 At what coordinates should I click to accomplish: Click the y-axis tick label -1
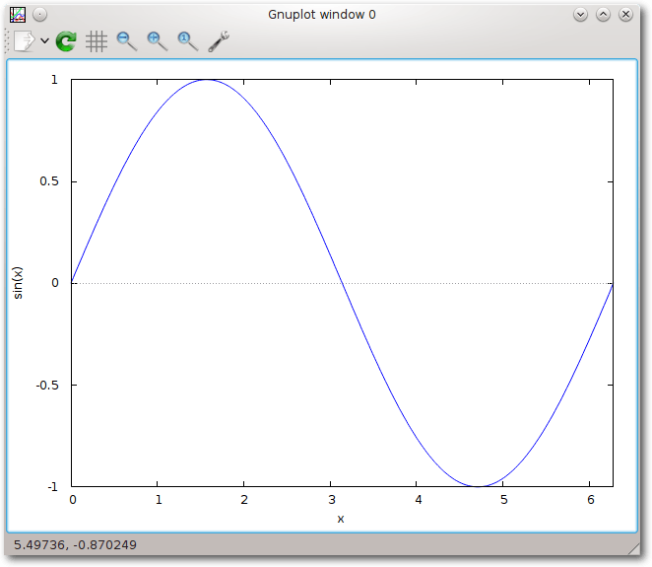pos(53,487)
